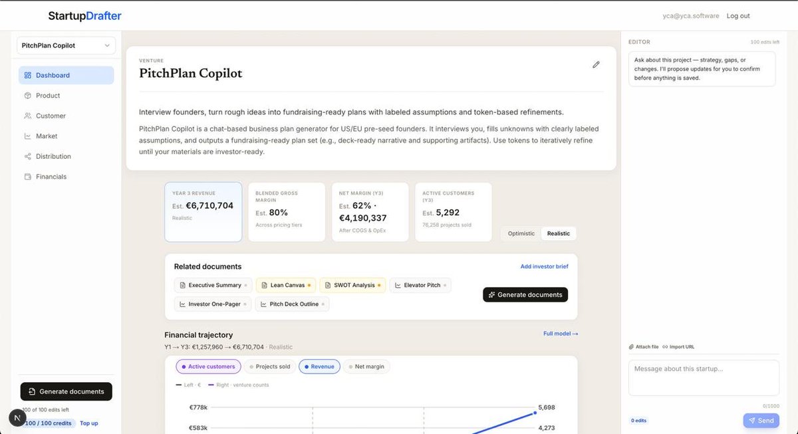Select the Active Customers (Y3) metric card
798x434 pixels.
tap(454, 212)
